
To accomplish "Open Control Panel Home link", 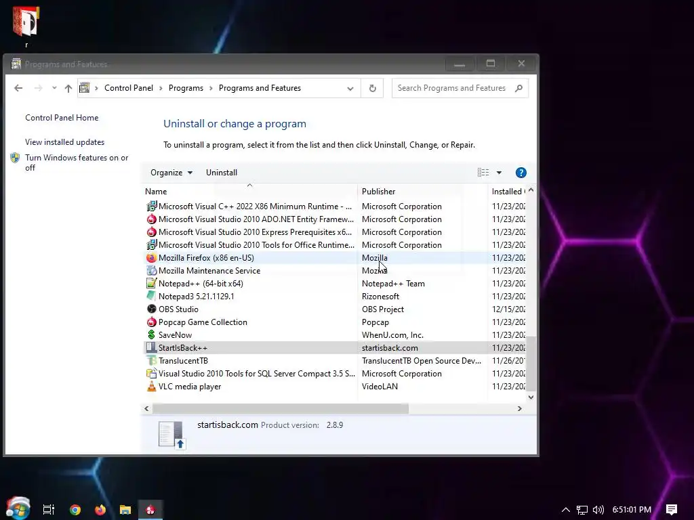I will [x=62, y=118].
